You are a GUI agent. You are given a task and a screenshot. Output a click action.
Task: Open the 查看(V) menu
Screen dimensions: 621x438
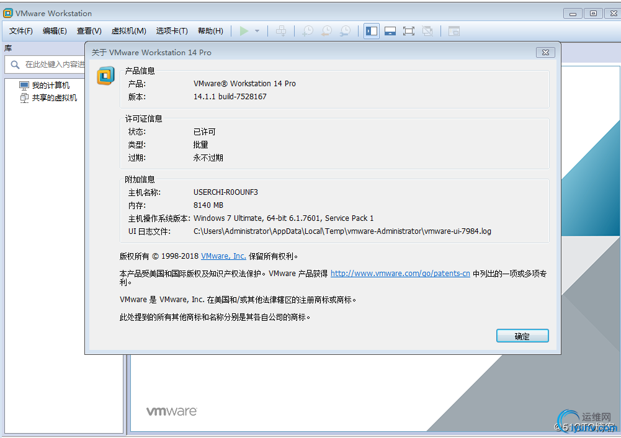pos(89,31)
